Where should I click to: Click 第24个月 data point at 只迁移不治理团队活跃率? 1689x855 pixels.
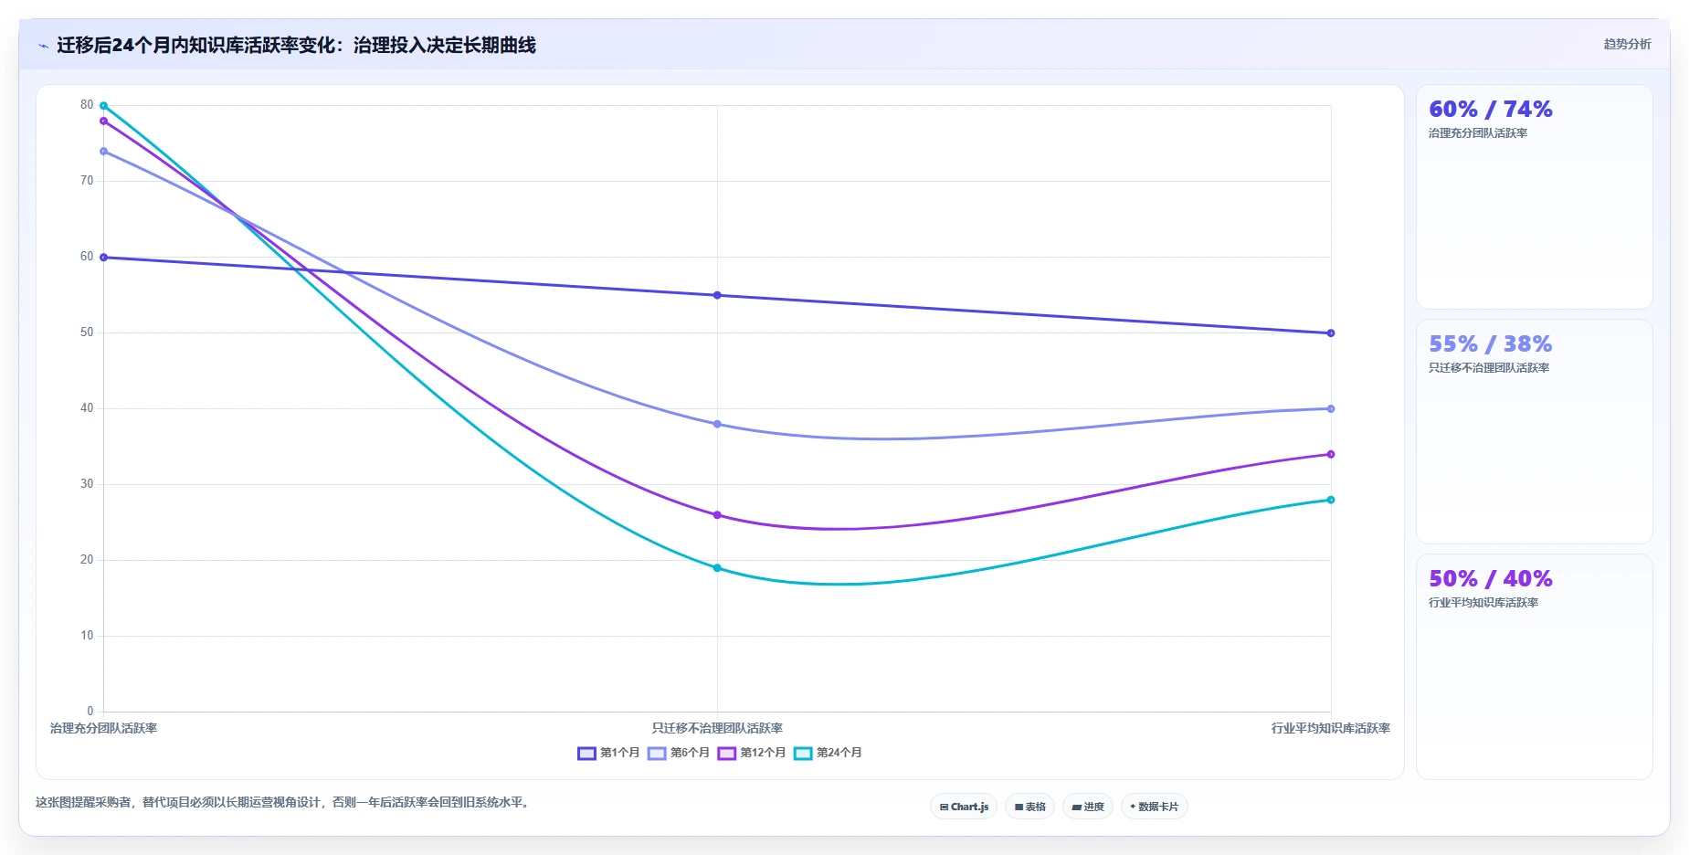click(717, 568)
